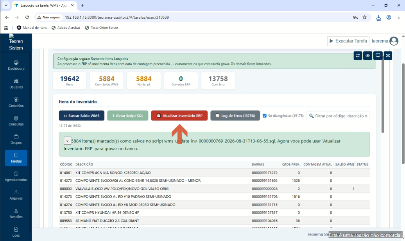The height and width of the screenshot is (241, 405).
Task: Reload the page with browser refresh
Action: [27, 17]
